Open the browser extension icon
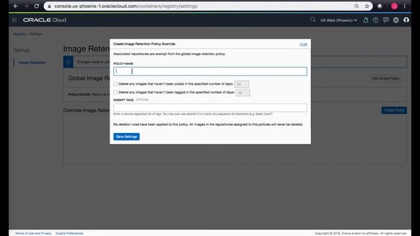420x236 pixels. coord(380,6)
